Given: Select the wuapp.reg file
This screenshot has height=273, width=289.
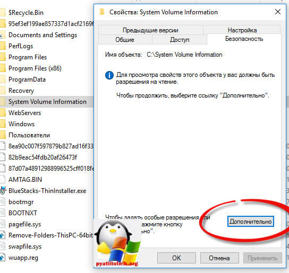Looking at the screenshot, I should [23, 258].
